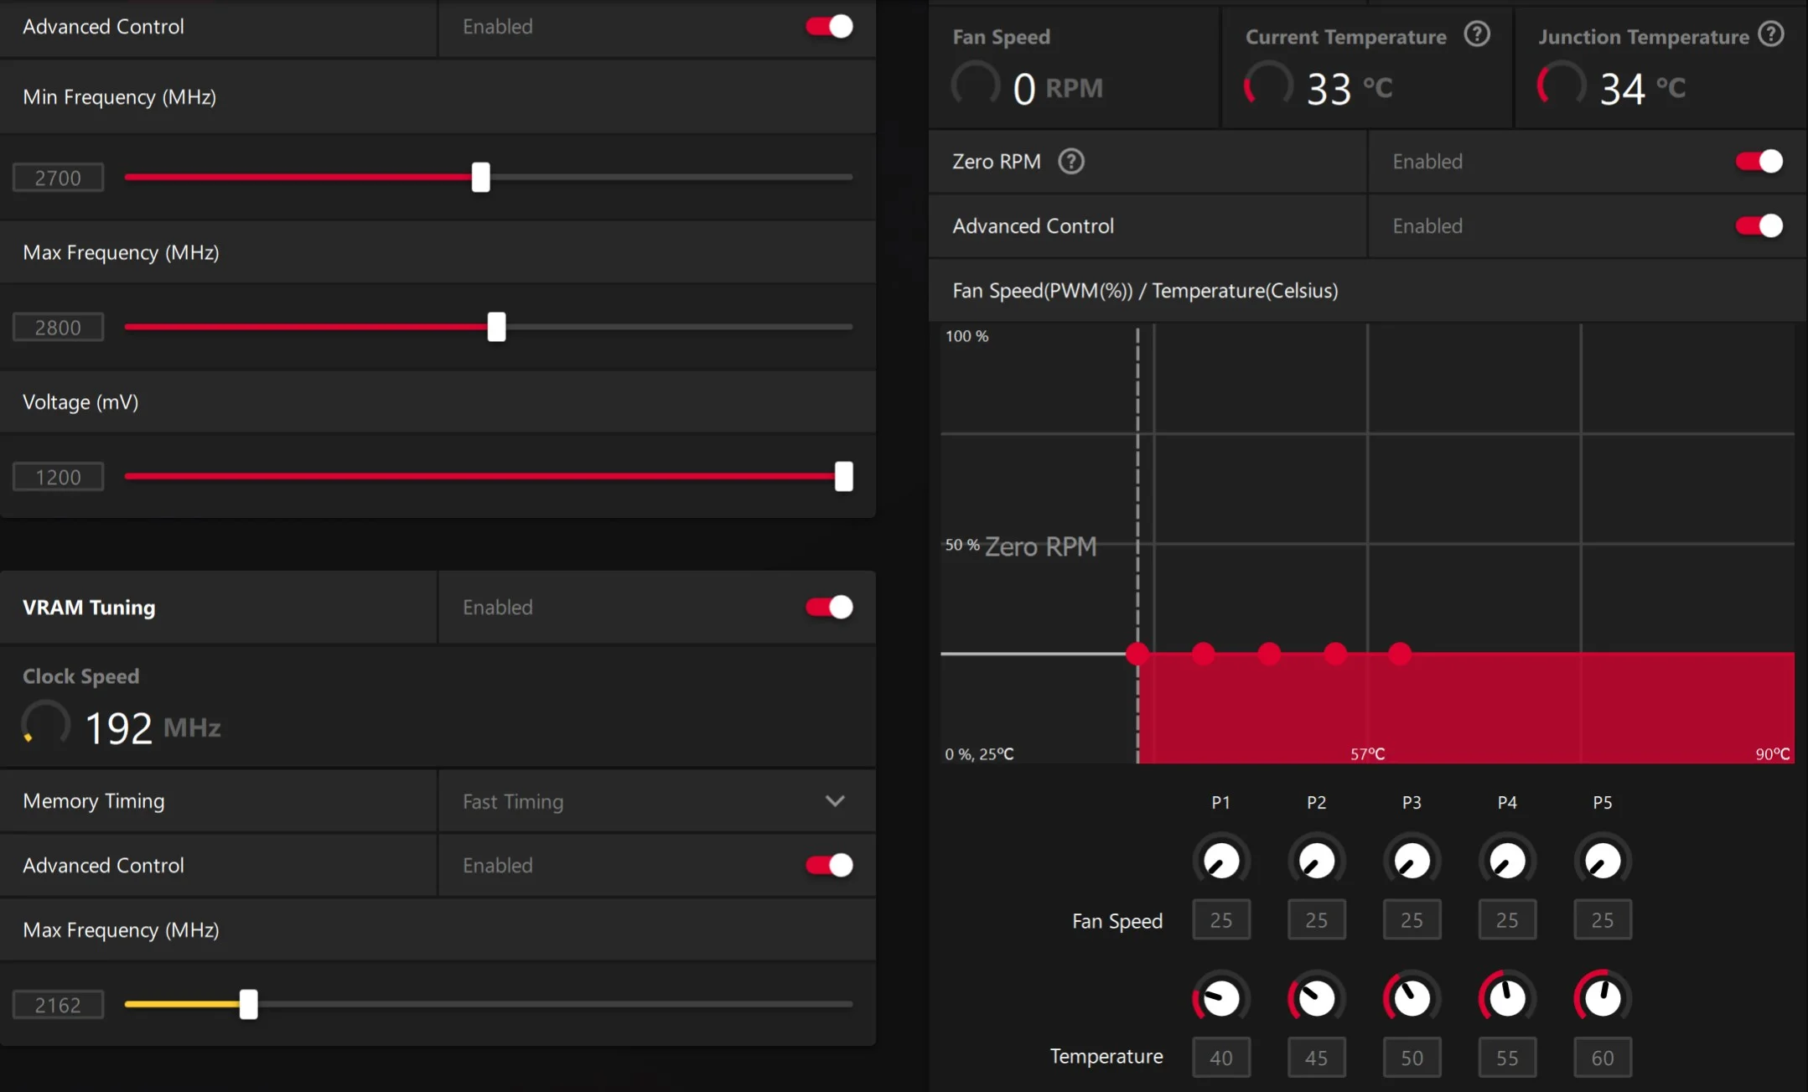Click the Max Frequency 2800 value field

(x=58, y=327)
